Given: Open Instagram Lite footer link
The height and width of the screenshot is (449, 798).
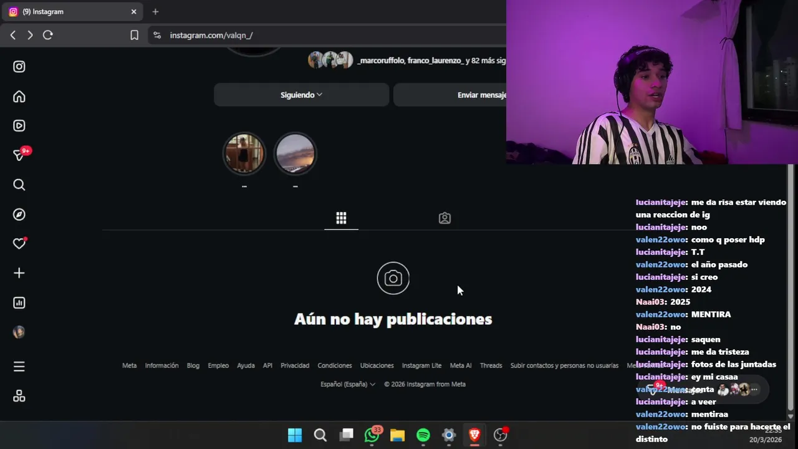Looking at the screenshot, I should [x=421, y=365].
